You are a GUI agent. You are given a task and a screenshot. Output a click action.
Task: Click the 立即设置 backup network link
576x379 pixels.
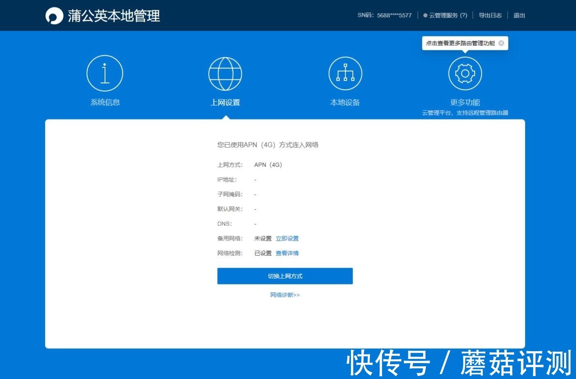click(287, 238)
